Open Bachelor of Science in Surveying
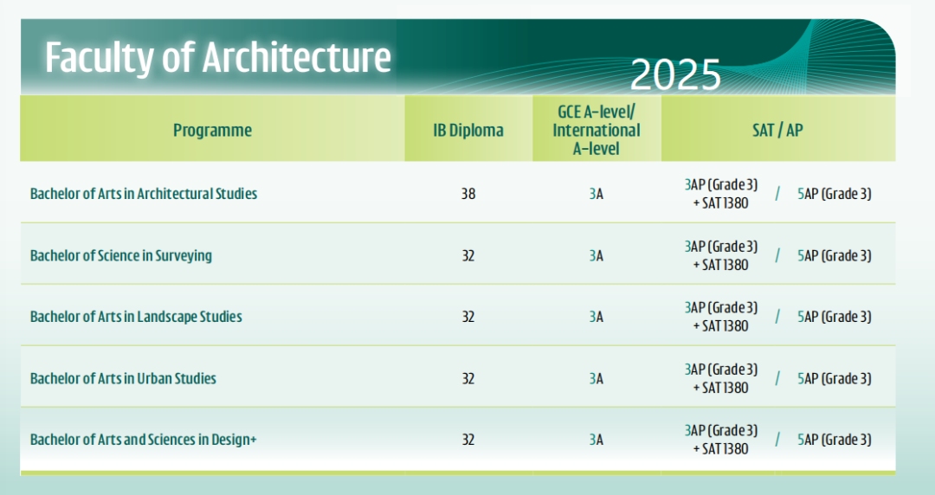Screen dimensions: 935x495 [121, 255]
